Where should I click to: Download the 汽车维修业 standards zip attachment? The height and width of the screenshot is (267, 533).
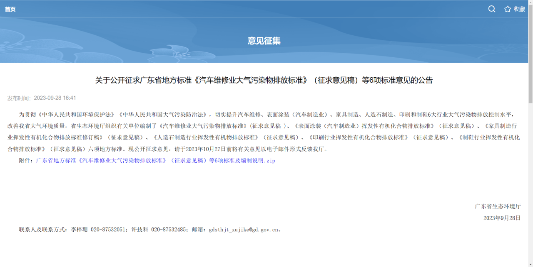click(x=155, y=160)
